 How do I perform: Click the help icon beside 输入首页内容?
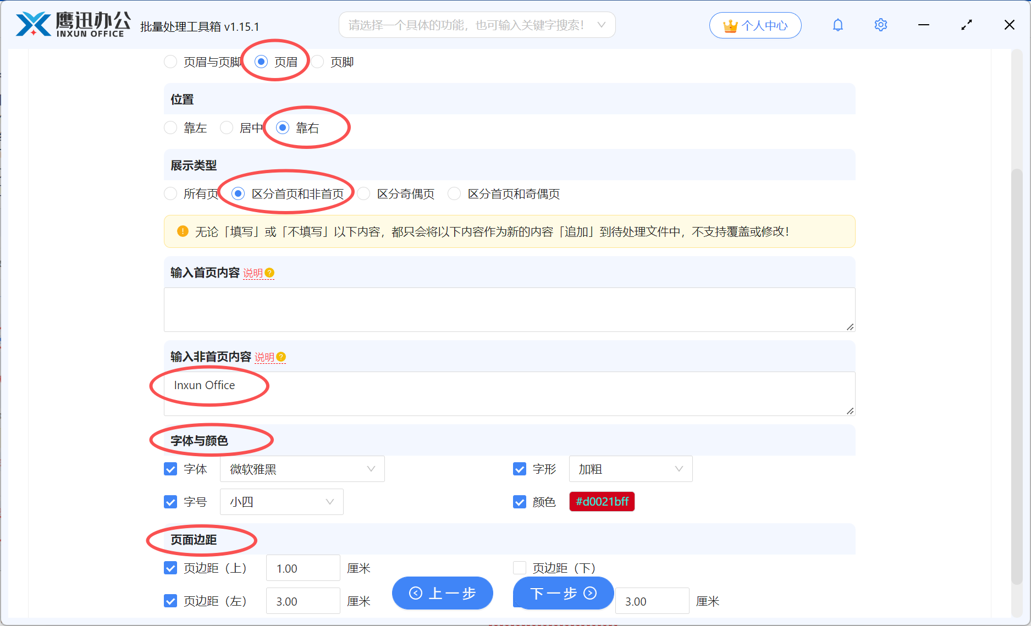point(269,273)
